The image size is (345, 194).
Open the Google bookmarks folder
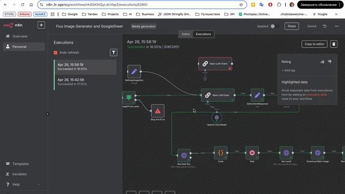click(x=70, y=14)
